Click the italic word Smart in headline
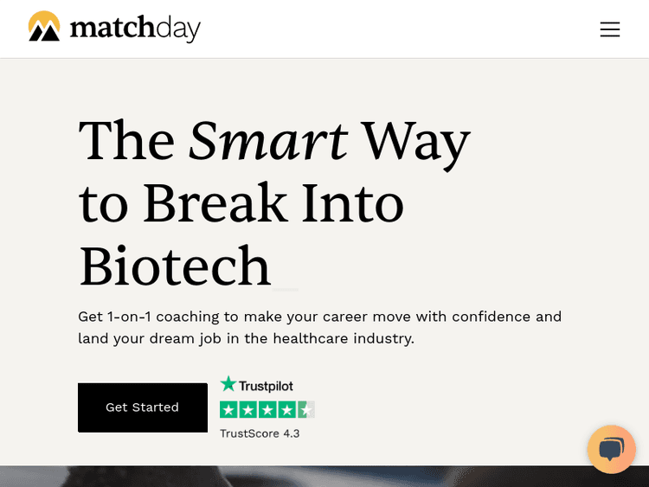649x487 pixels. point(268,140)
